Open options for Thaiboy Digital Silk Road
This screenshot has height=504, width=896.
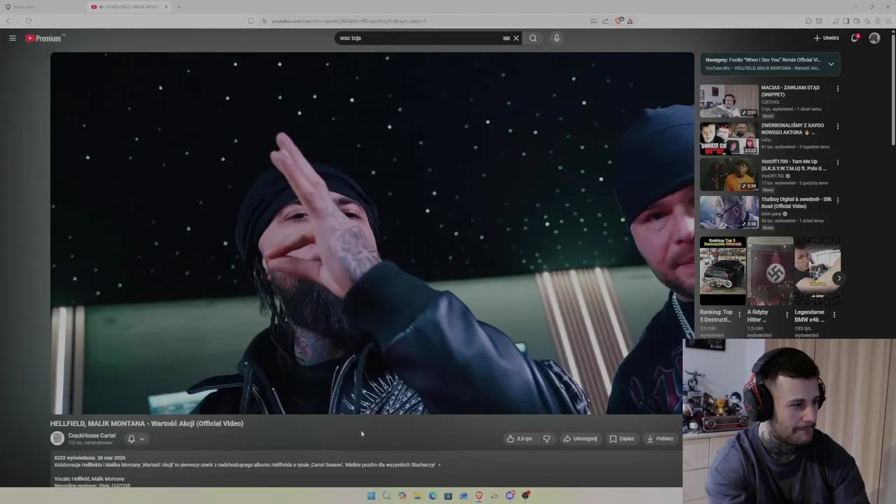click(837, 200)
